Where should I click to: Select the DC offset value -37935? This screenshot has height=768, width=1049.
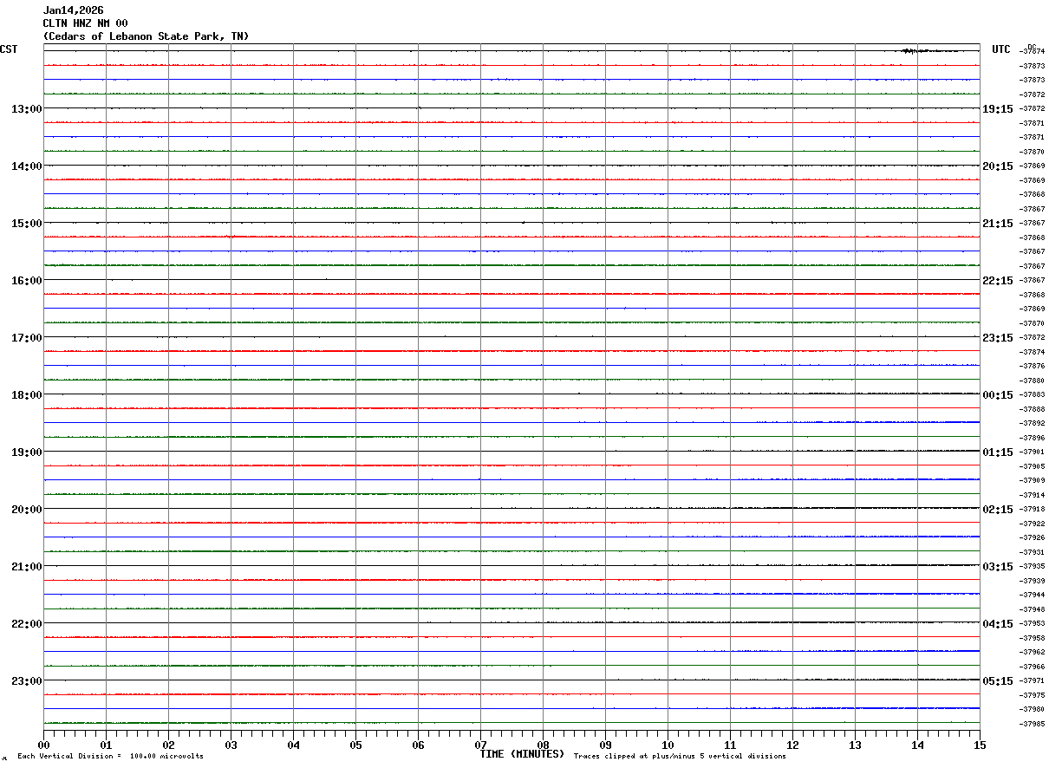click(1033, 567)
